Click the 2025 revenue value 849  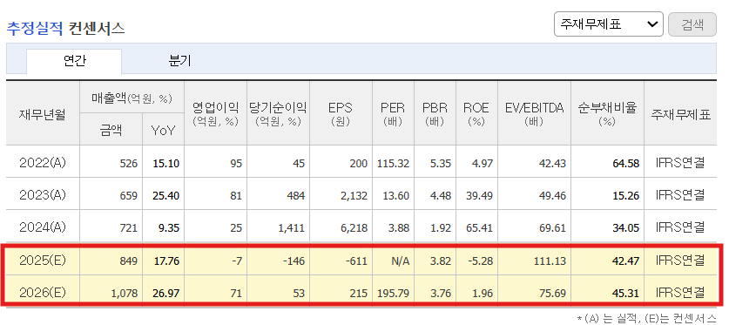129,261
